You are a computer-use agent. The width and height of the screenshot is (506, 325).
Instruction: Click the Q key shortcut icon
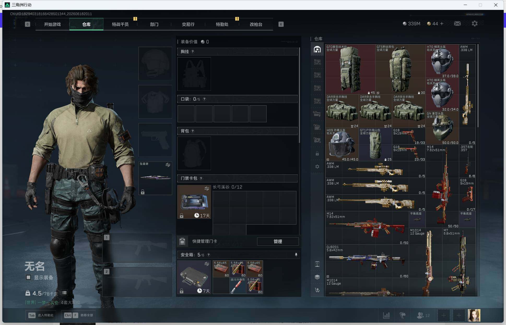pyautogui.click(x=27, y=24)
